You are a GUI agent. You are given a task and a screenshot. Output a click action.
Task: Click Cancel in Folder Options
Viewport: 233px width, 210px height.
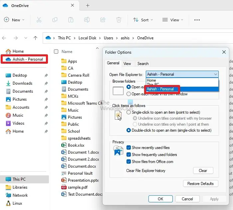(187, 199)
